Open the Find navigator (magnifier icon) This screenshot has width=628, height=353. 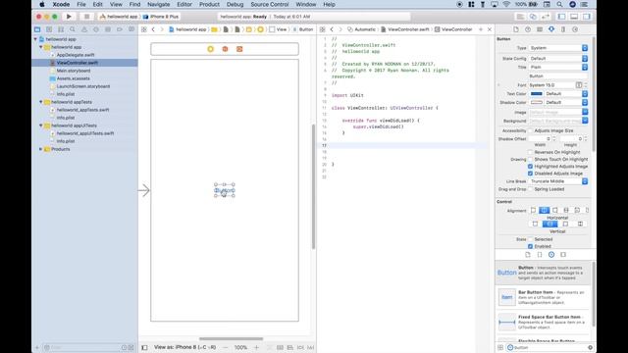(73, 29)
